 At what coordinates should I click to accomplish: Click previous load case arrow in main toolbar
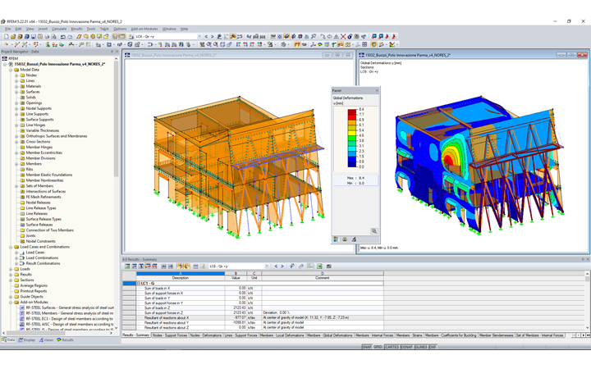coord(206,37)
